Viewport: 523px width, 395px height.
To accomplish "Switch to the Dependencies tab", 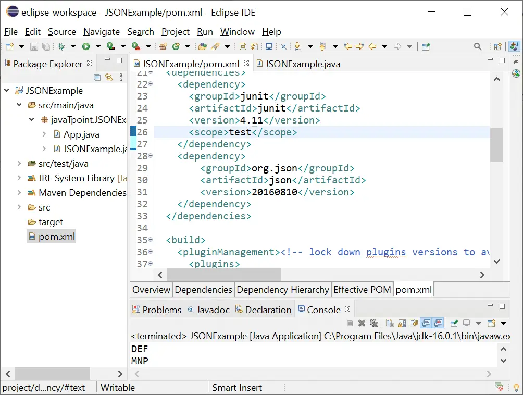I will tap(204, 289).
